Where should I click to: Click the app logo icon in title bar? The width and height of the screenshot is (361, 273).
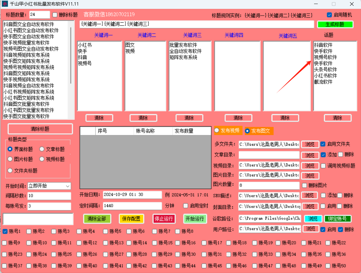5,4
